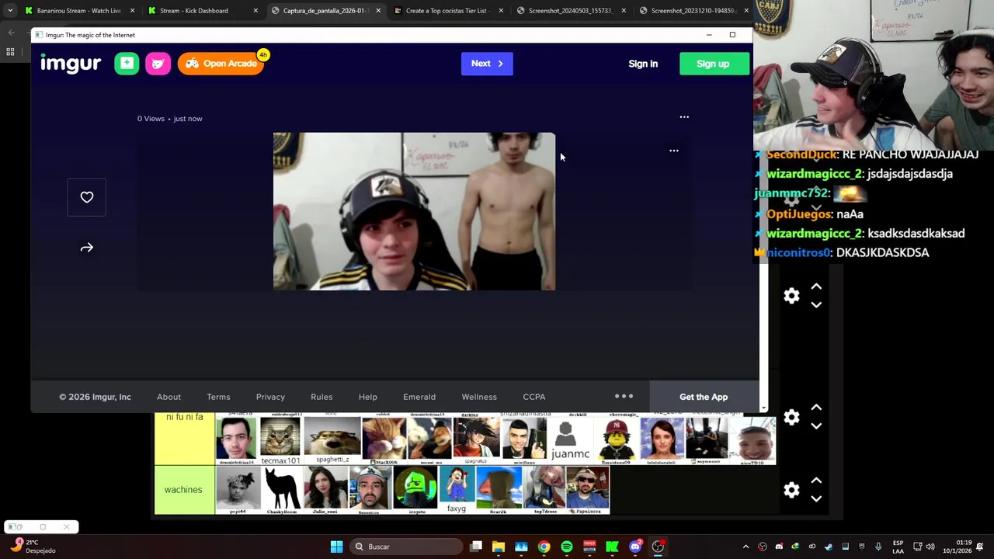Open the Privacy footer link

click(x=270, y=397)
